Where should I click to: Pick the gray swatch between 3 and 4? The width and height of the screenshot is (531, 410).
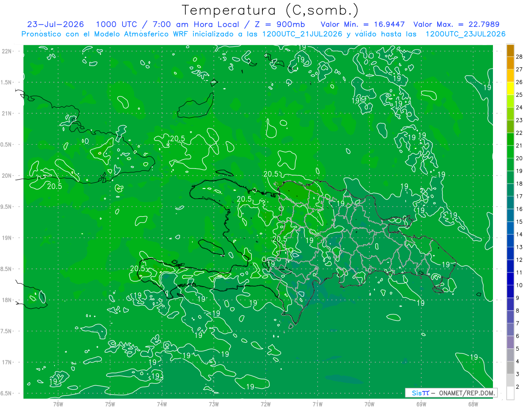(x=510, y=368)
